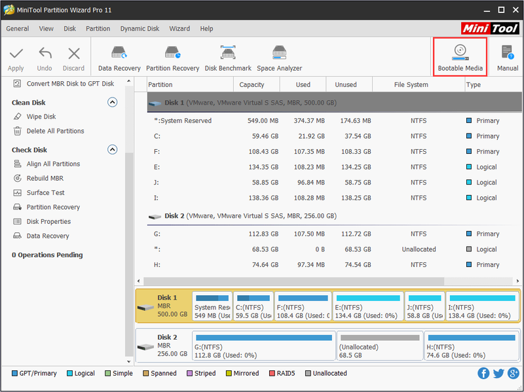Open the Facebook share icon
Image resolution: width=524 pixels, height=392 pixels.
click(483, 373)
